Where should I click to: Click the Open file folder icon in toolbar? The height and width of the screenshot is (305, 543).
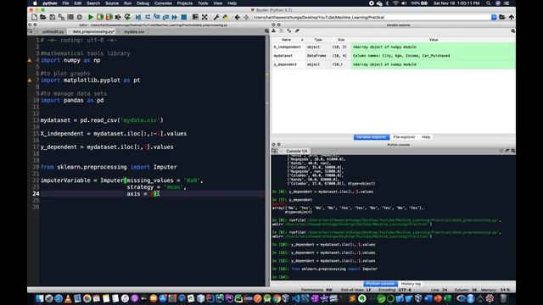point(43,17)
